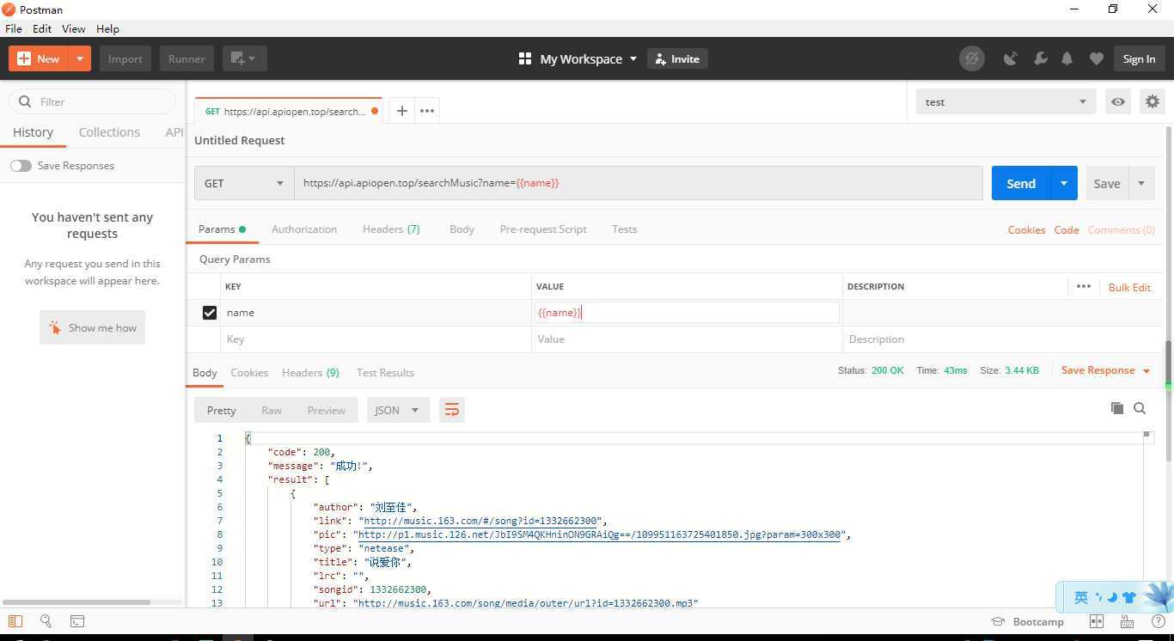This screenshot has height=641, width=1174.
Task: Click the Send button
Action: (x=1021, y=183)
